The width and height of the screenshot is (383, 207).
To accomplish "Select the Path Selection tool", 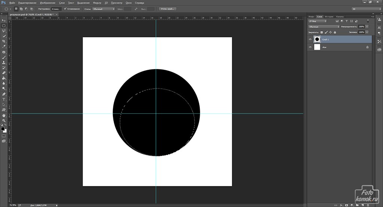I will 4,105.
